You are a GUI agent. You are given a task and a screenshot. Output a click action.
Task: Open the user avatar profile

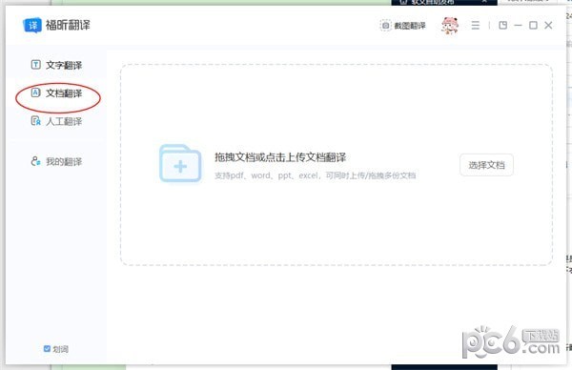click(x=449, y=25)
